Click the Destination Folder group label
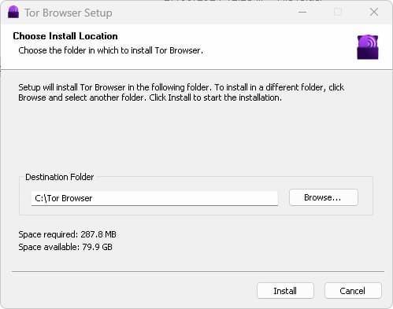The height and width of the screenshot is (309, 393). 59,177
